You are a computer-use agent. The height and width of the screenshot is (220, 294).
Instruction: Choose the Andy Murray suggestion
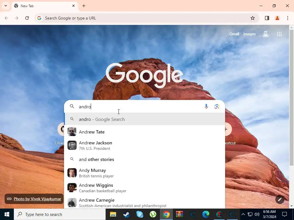coord(145,173)
